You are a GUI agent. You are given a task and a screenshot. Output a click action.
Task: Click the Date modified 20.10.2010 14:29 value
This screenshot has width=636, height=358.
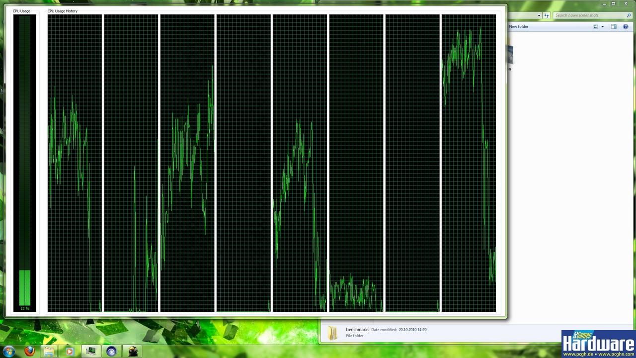(412, 330)
